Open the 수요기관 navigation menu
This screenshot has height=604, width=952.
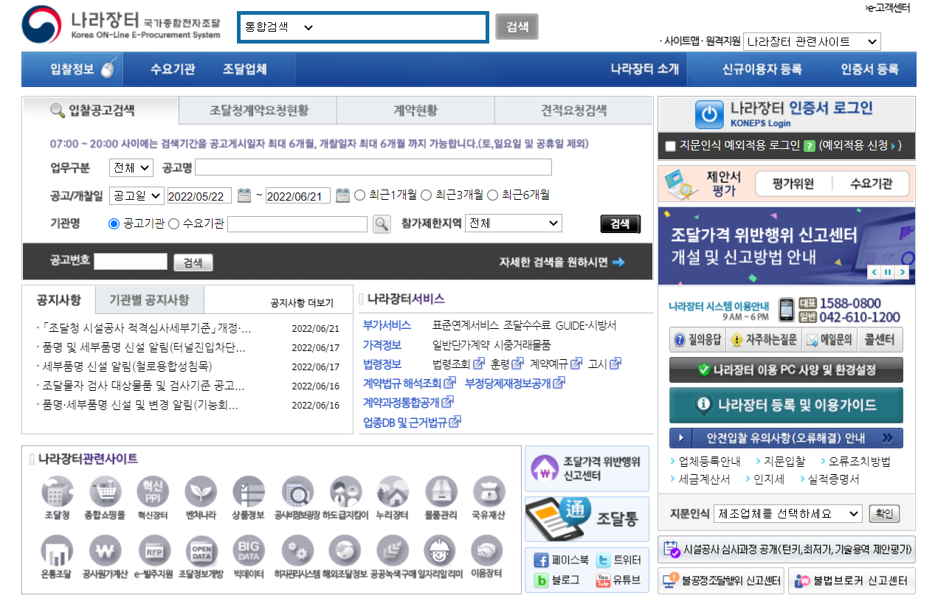click(173, 69)
